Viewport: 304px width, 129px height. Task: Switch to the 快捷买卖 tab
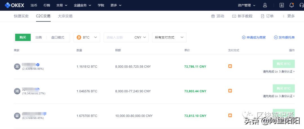click(21, 16)
